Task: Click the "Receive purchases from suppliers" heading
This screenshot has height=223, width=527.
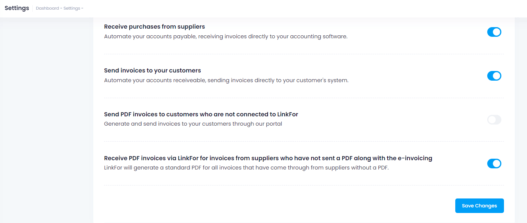Action: click(x=154, y=27)
